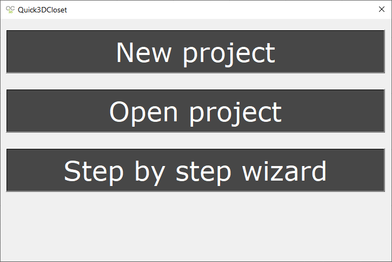Viewport: 392px width, 262px height.
Task: Choose Open project from the start screen
Action: [196, 111]
